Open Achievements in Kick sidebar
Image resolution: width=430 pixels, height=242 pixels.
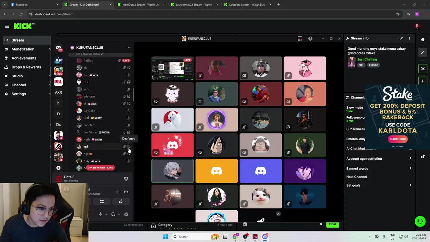[24, 58]
